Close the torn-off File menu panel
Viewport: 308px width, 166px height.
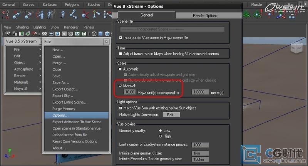[x=106, y=42]
